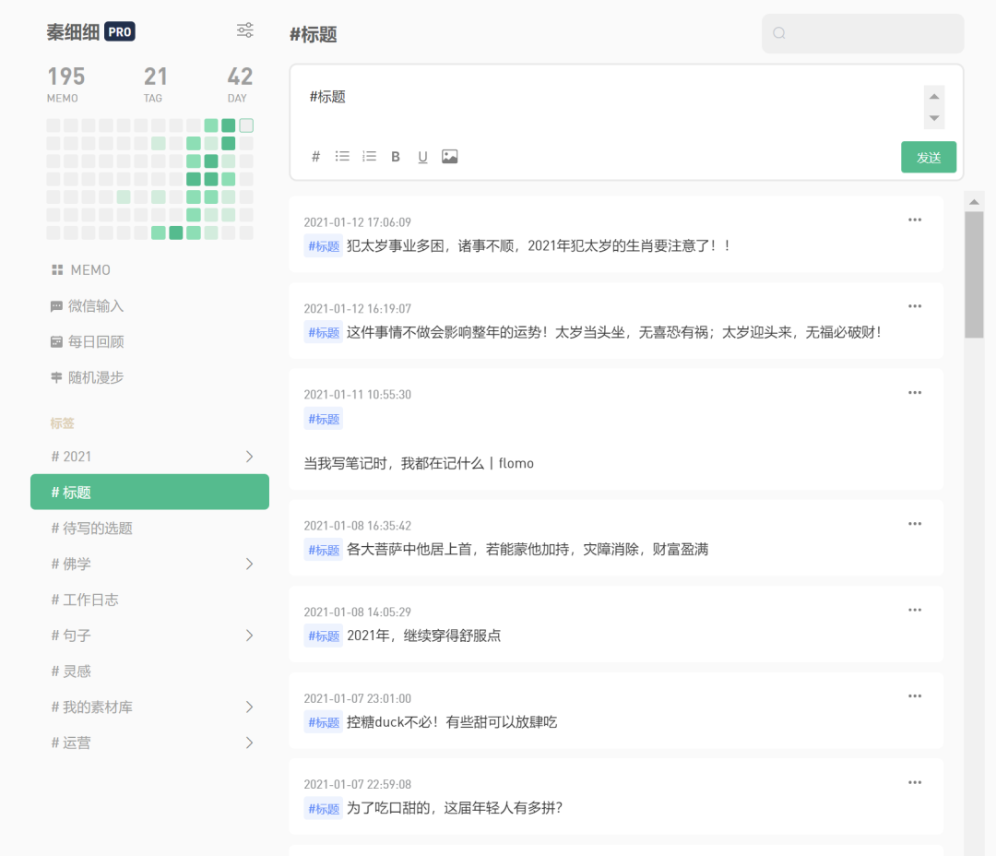The height and width of the screenshot is (856, 996).
Task: Select the darkest green heatmap cell in the top row
Action: point(229,125)
